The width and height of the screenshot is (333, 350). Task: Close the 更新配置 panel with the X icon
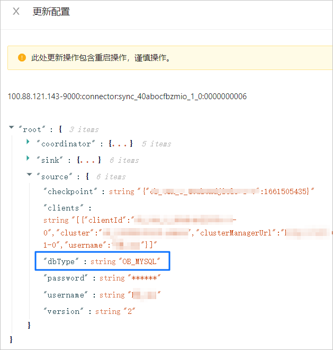tap(16, 11)
